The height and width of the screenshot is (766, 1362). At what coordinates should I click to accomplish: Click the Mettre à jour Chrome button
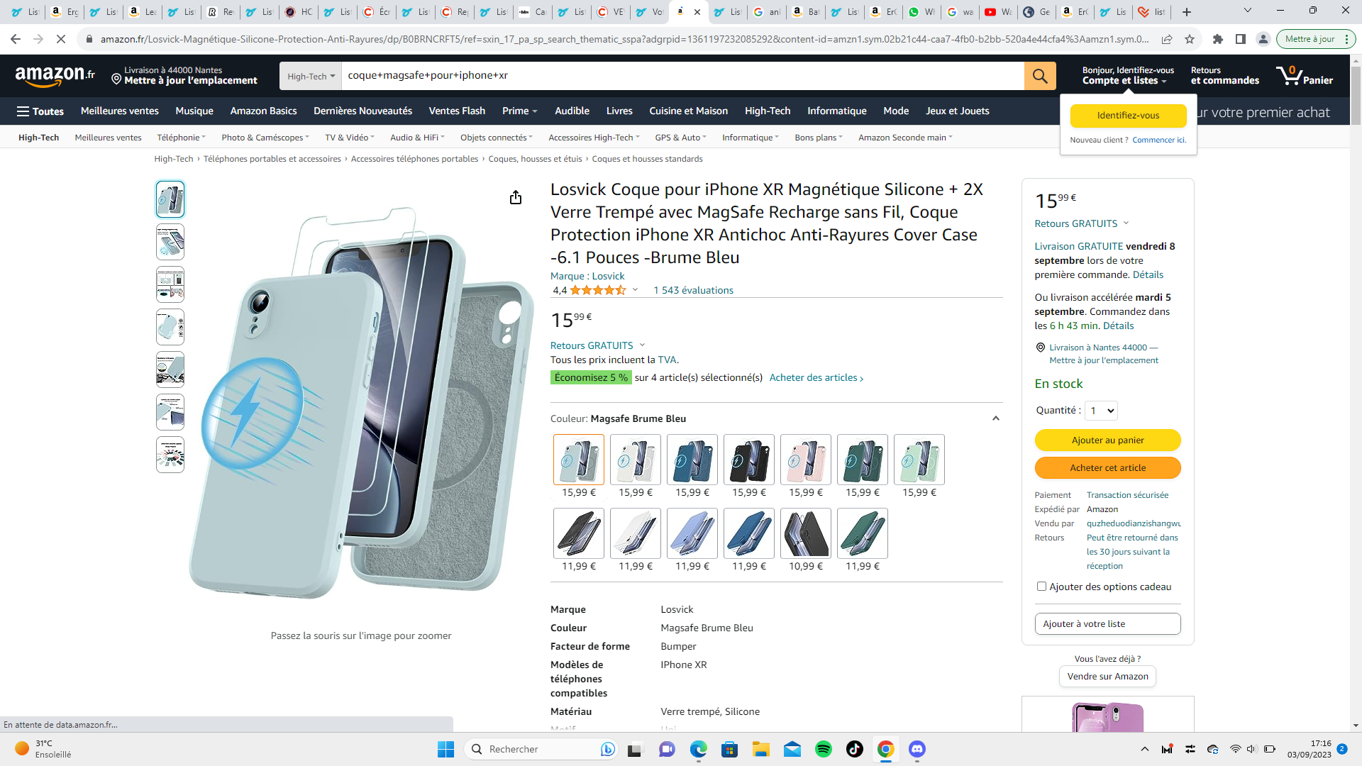[x=1316, y=39]
